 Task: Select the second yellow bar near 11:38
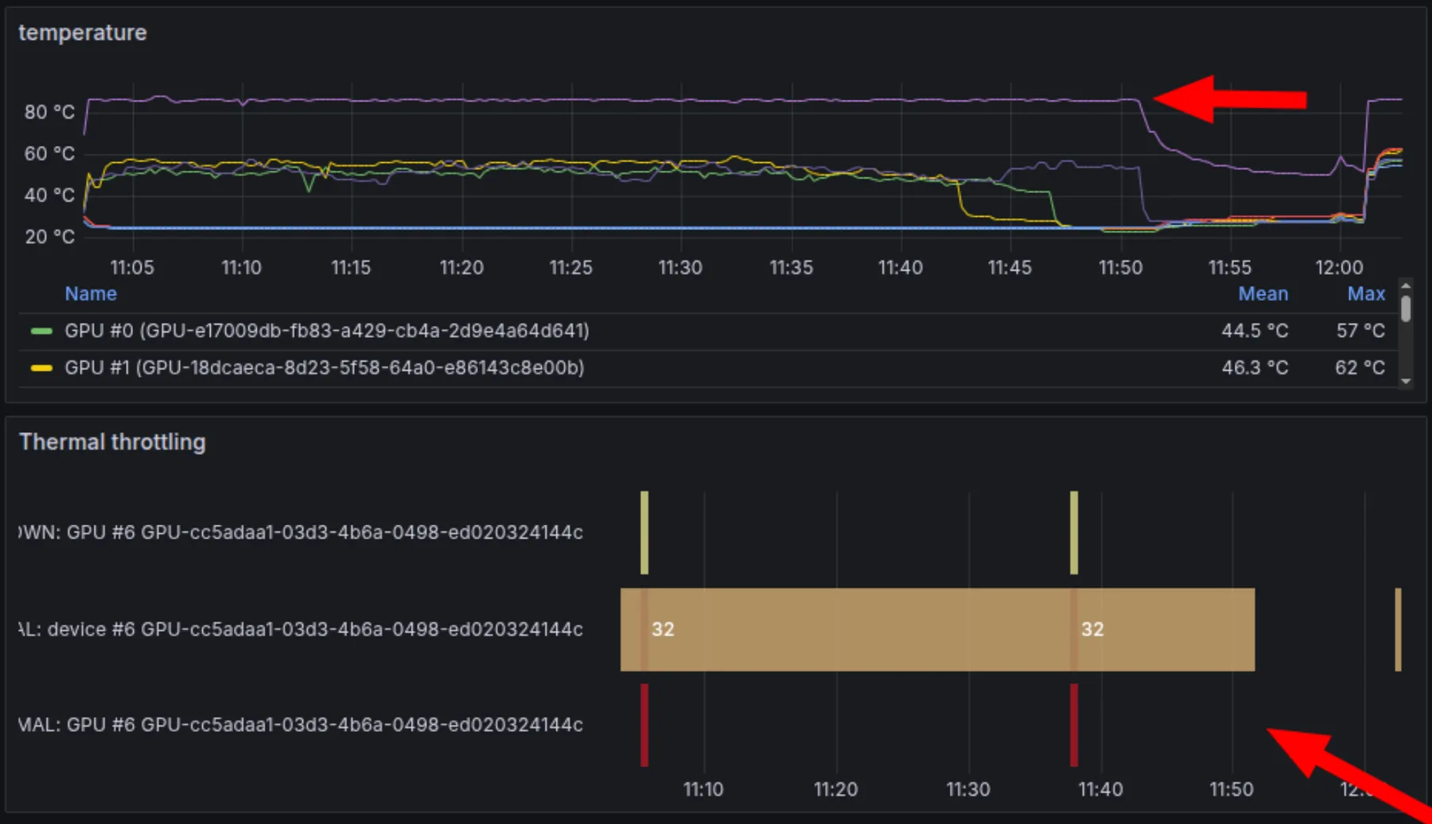1074,532
